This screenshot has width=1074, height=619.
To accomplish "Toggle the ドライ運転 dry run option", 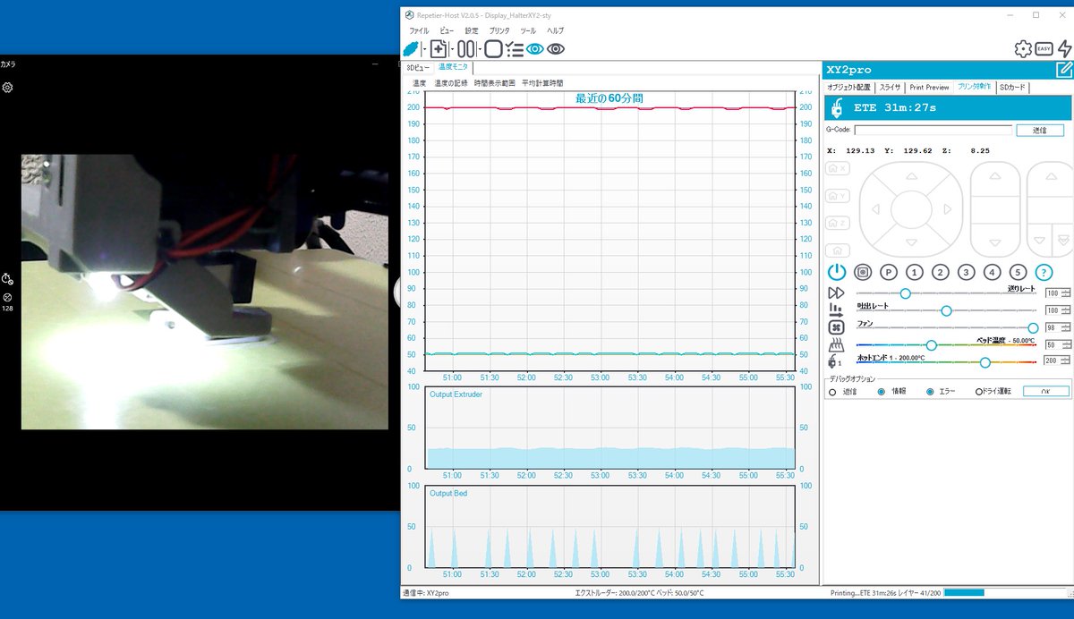I will click(979, 392).
